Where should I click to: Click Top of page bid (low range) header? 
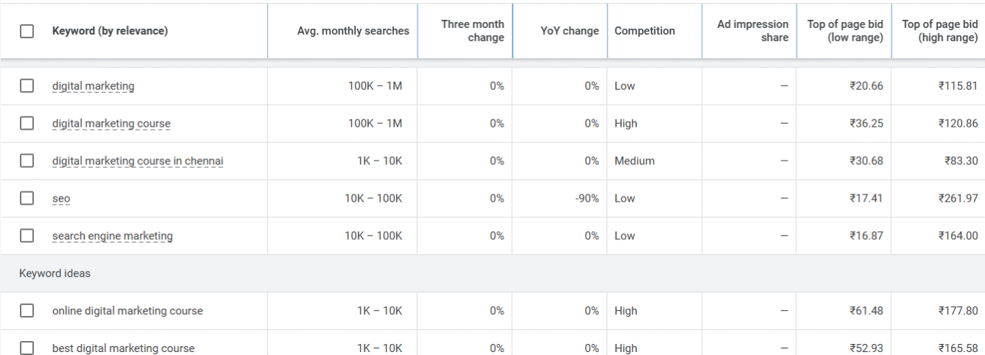(x=845, y=31)
